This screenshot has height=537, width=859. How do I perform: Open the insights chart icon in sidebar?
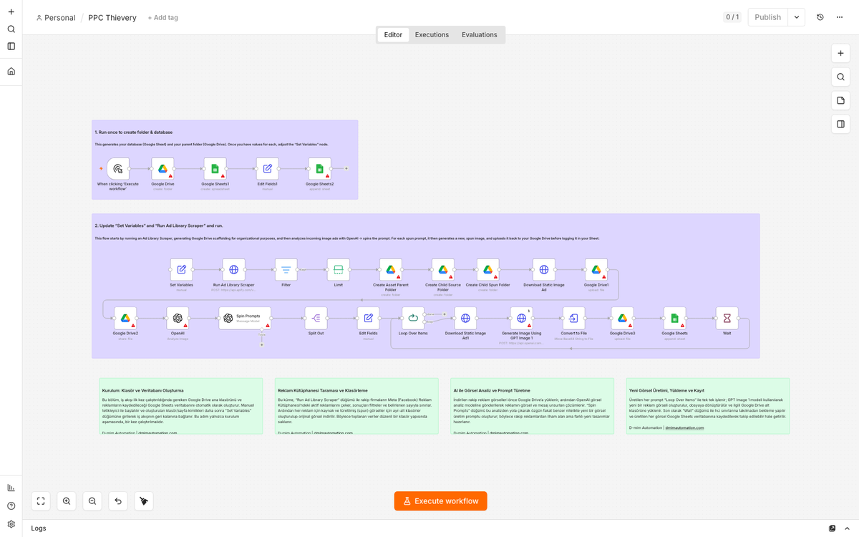click(11, 488)
